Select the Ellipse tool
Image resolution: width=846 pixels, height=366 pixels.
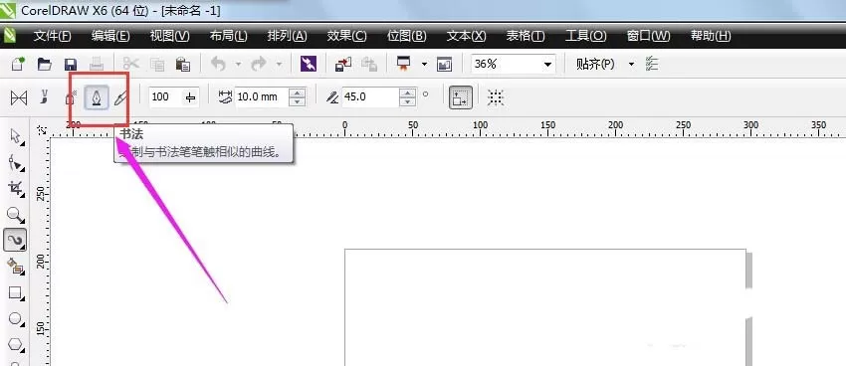[x=16, y=319]
